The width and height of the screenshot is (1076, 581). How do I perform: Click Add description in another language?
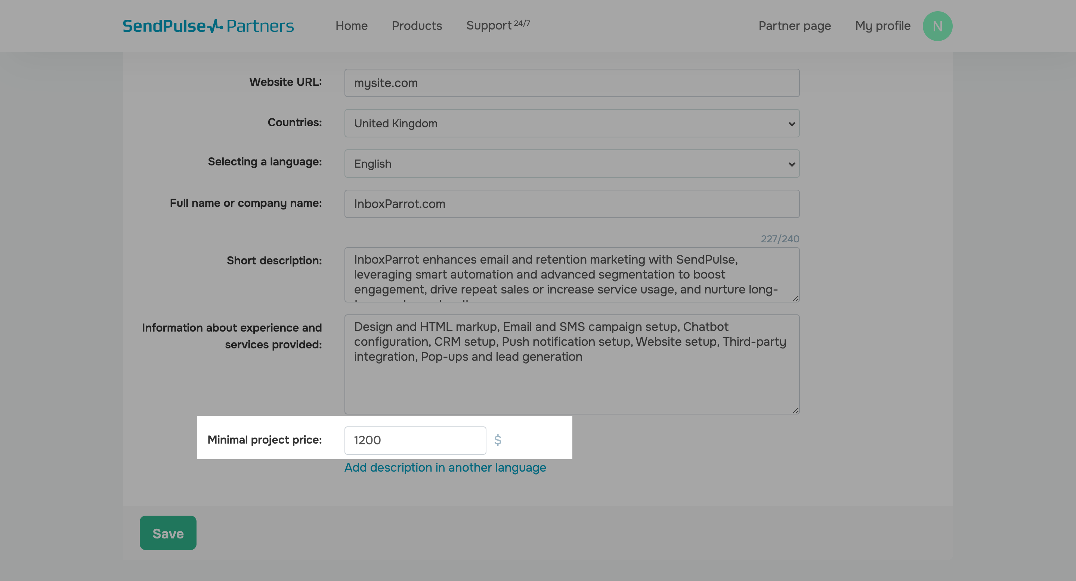pos(445,467)
